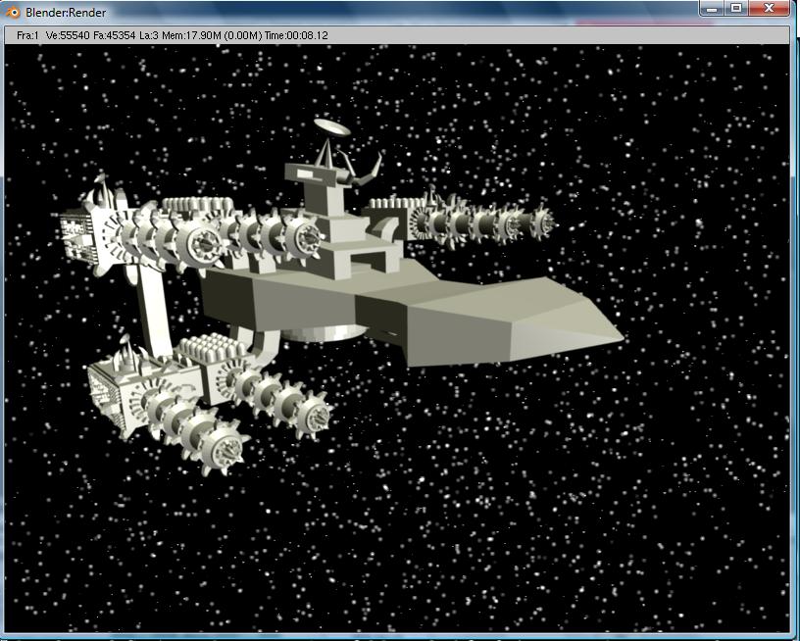This screenshot has width=800, height=641.
Task: Click the 'Ve:55540' vertex count text
Action: (x=68, y=35)
